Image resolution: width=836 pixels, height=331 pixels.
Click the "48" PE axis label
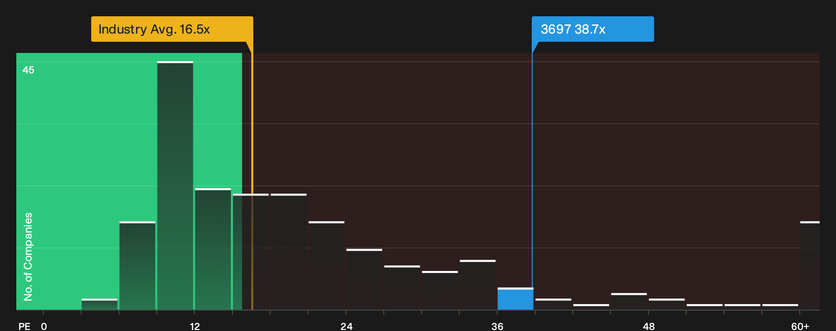(x=648, y=326)
